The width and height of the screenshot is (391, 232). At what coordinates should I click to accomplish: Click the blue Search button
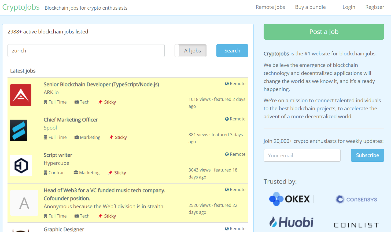(x=232, y=51)
